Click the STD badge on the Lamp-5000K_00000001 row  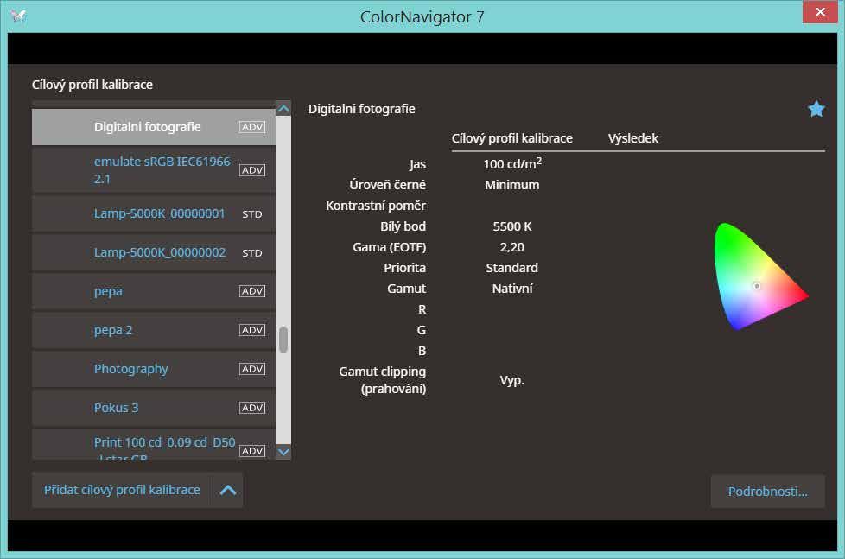coord(251,214)
